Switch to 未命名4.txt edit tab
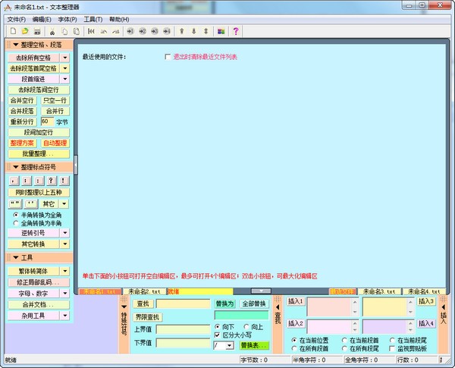The width and height of the screenshot is (455, 368). pos(424,291)
